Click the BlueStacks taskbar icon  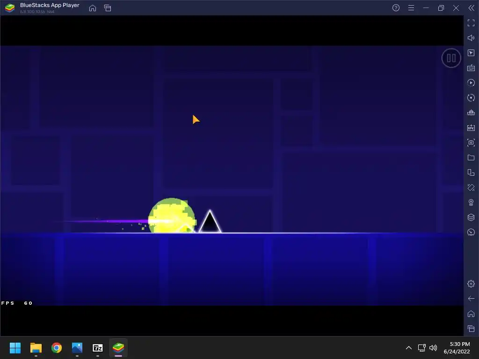coord(118,348)
